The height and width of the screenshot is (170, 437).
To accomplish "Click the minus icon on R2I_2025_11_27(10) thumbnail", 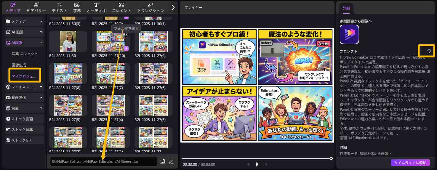I will click(126, 34).
